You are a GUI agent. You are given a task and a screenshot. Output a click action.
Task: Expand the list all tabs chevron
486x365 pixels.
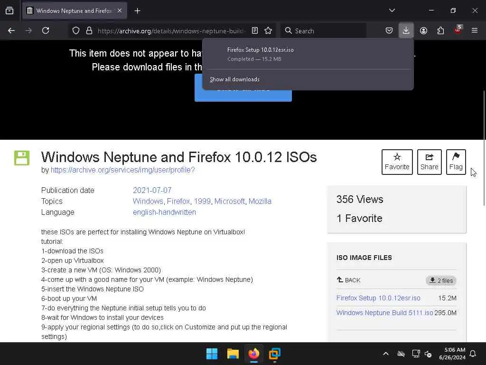[x=392, y=10]
